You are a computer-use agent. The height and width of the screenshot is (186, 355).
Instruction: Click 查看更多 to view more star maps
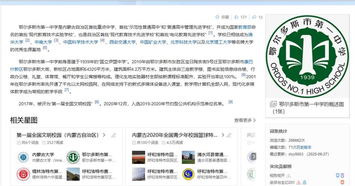click(245, 120)
